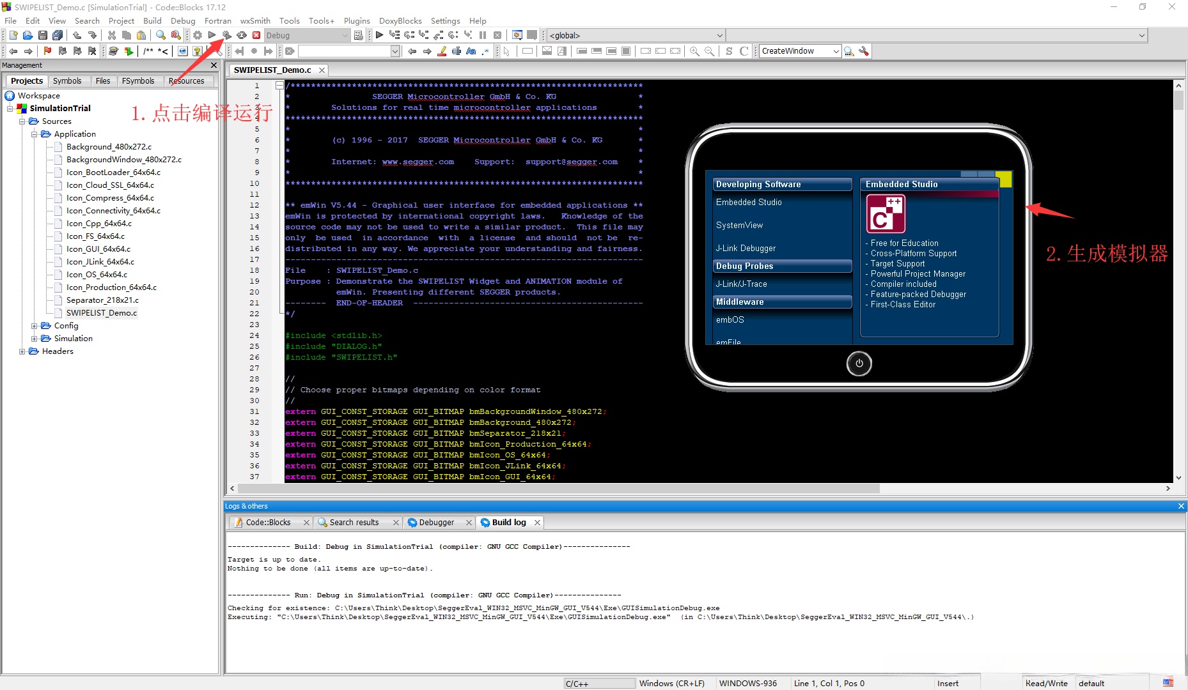Select J-Link Debugger in the simulator list

pyautogui.click(x=746, y=248)
